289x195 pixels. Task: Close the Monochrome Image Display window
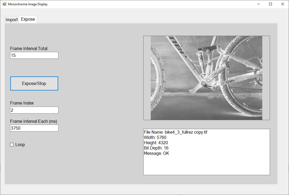click(282, 4)
